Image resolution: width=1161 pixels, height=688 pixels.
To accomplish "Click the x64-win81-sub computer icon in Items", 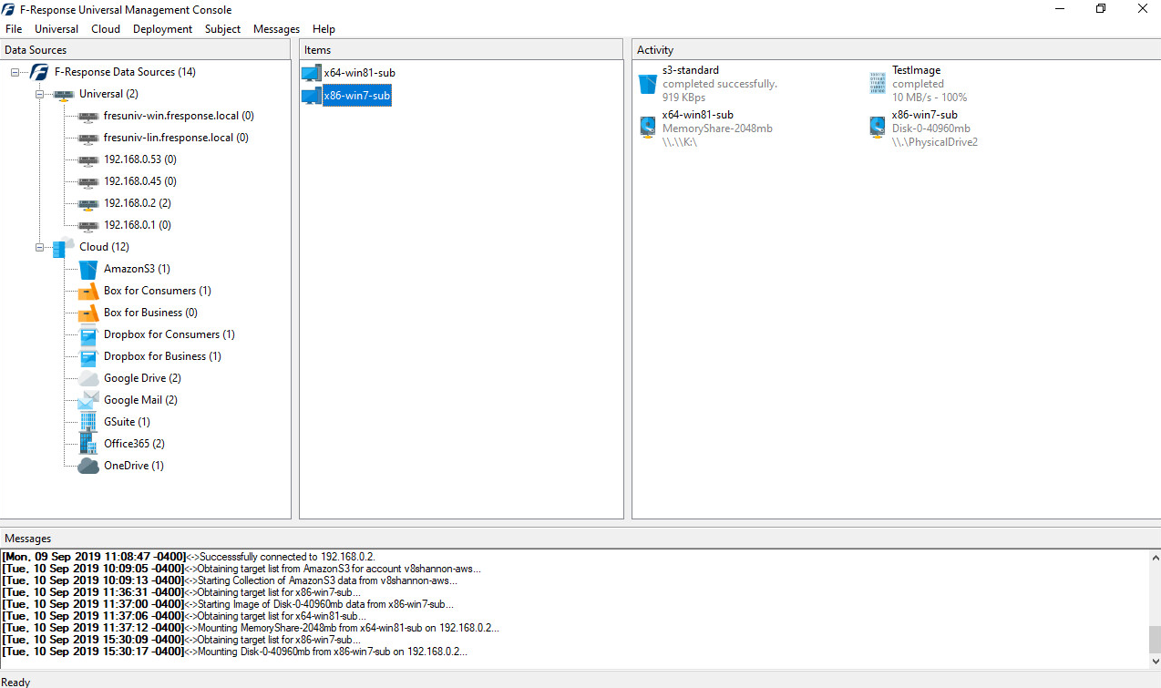I will point(312,73).
